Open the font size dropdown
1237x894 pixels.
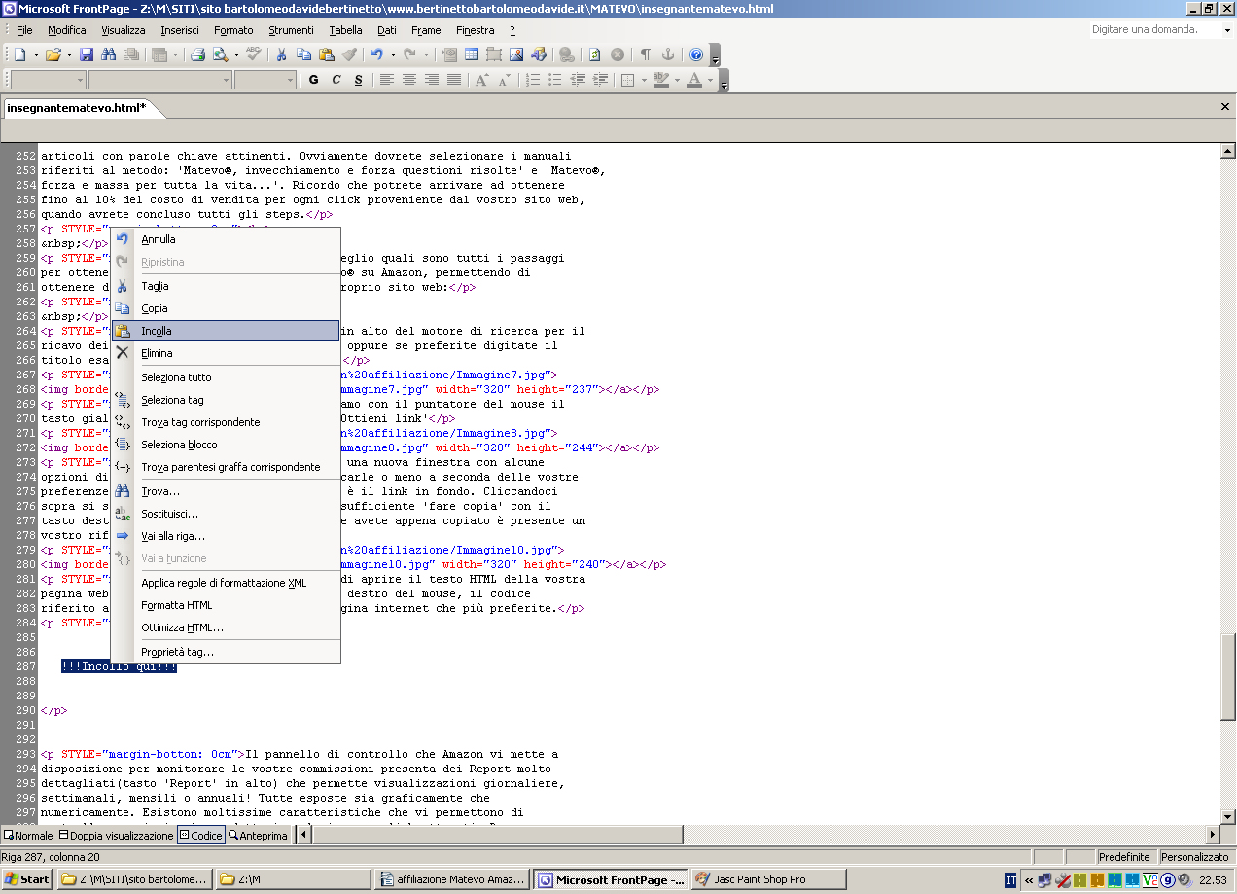(x=290, y=80)
